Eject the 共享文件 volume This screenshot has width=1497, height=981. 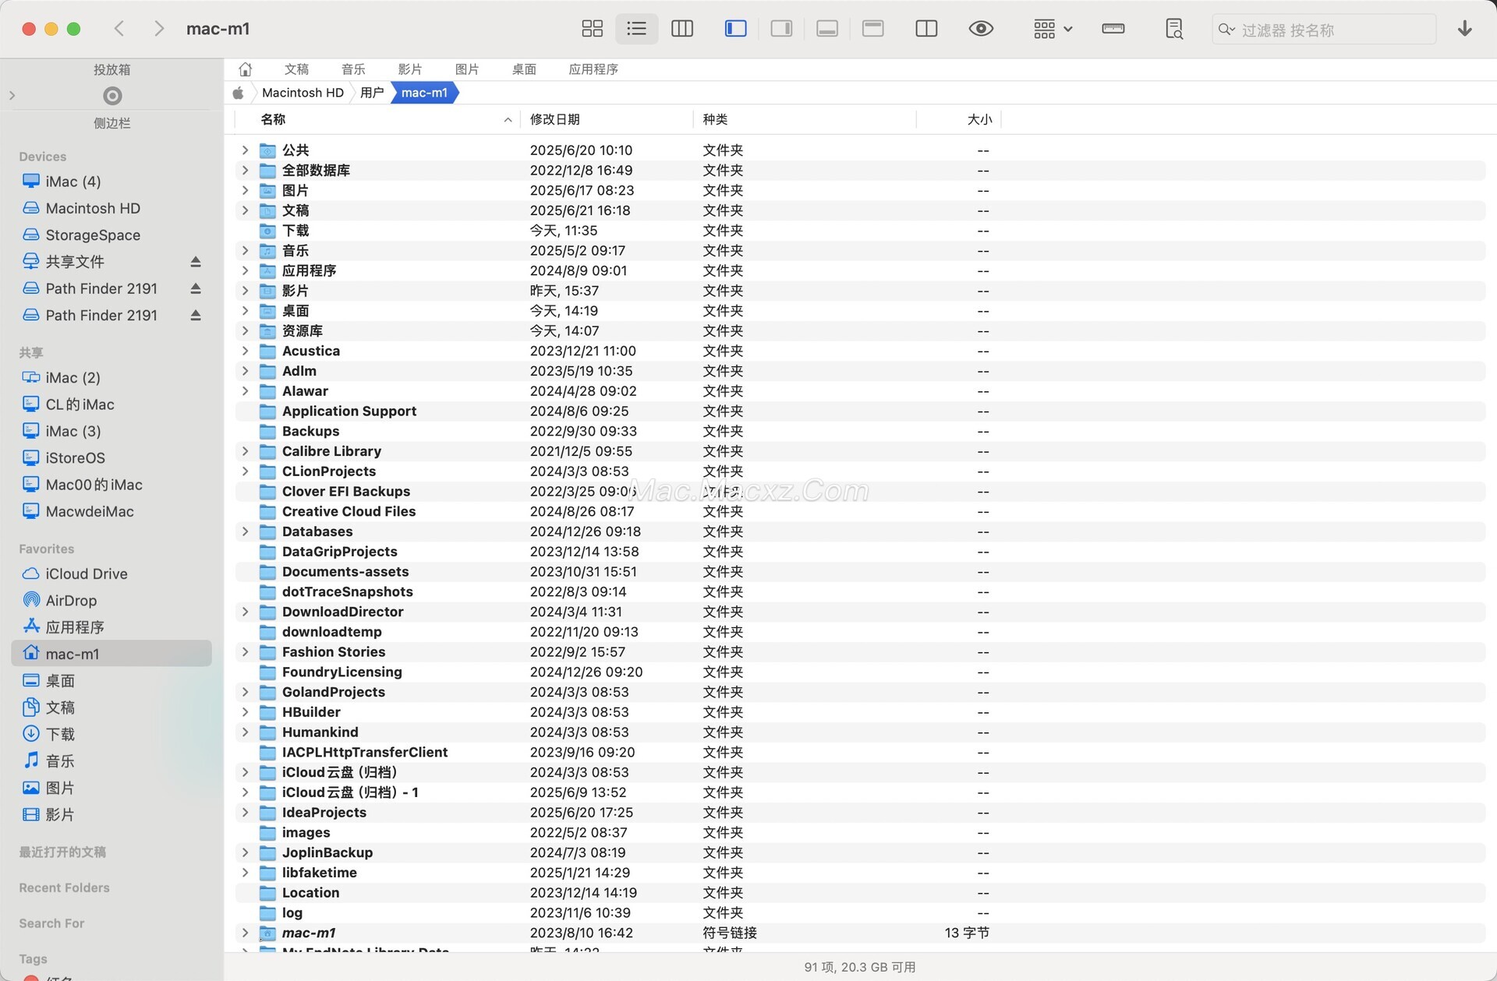(x=196, y=262)
